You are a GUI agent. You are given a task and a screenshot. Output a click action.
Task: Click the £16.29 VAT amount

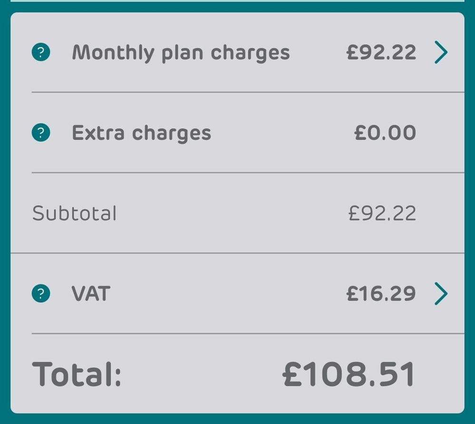[x=381, y=293]
